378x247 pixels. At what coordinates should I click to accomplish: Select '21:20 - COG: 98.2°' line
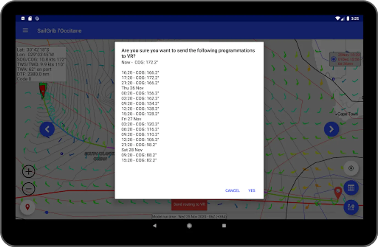click(x=139, y=145)
